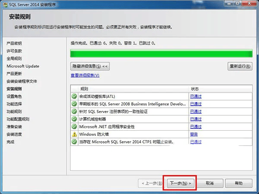Click green check icon for Microsoft .NET 应用程序安全性
This screenshot has height=194, width=259.
(x=74, y=126)
